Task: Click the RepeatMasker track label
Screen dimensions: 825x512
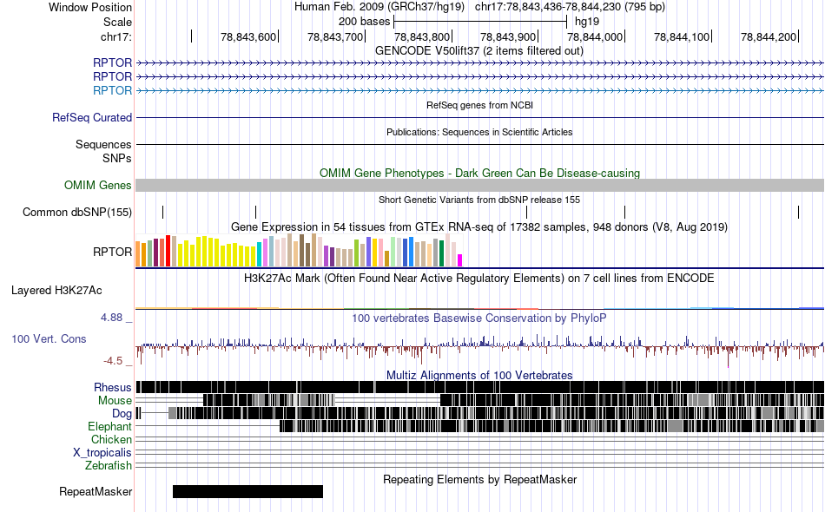Action: (96, 491)
